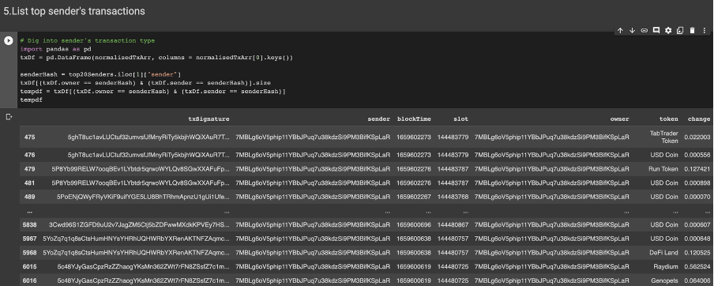
Task: Click row index 5968
Action: pos(29,253)
